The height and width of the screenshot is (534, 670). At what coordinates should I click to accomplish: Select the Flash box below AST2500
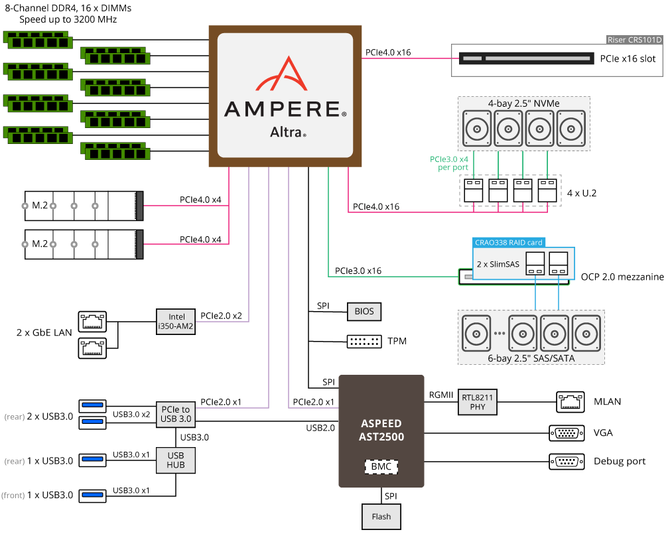point(381,516)
